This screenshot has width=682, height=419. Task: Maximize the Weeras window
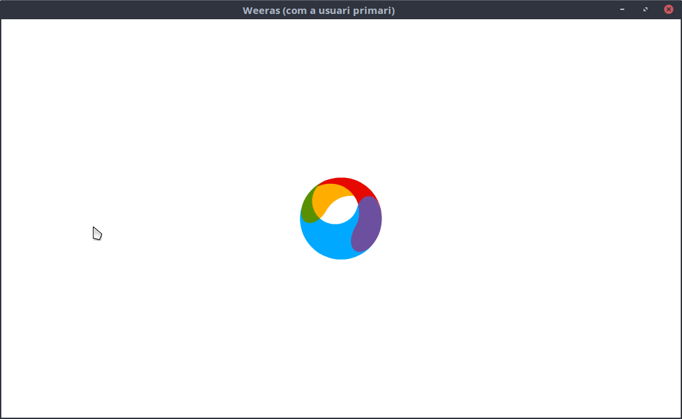pyautogui.click(x=646, y=9)
